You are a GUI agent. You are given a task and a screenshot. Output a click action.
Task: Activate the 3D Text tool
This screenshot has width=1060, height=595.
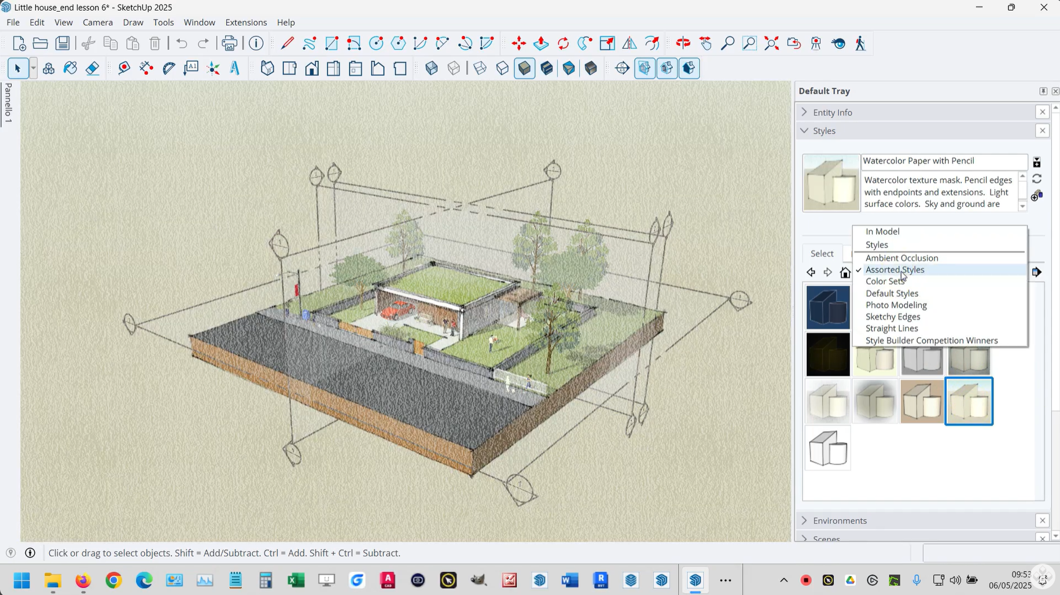tap(235, 68)
